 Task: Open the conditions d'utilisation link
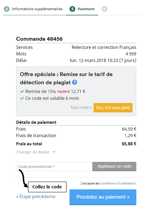pos(118,183)
